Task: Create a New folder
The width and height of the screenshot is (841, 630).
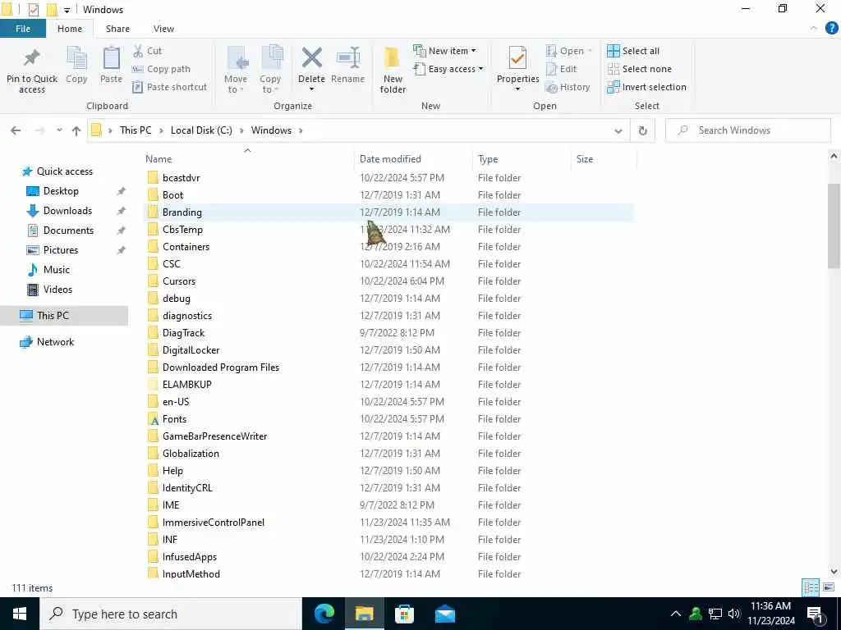Action: pyautogui.click(x=393, y=70)
